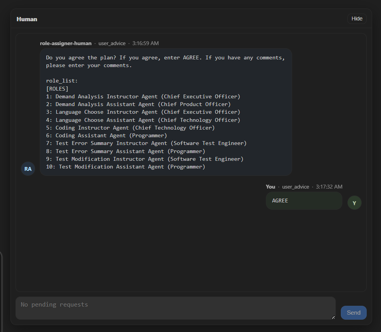Click the Y user avatar icon
381x332 pixels.
(x=354, y=203)
